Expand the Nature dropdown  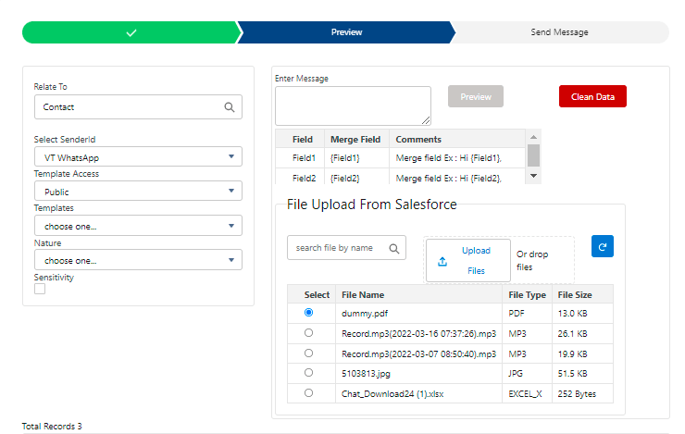click(138, 260)
